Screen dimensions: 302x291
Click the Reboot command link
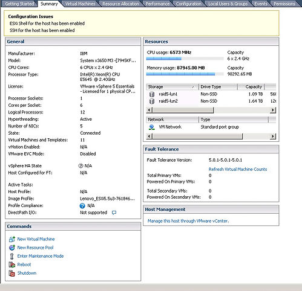click(x=24, y=264)
